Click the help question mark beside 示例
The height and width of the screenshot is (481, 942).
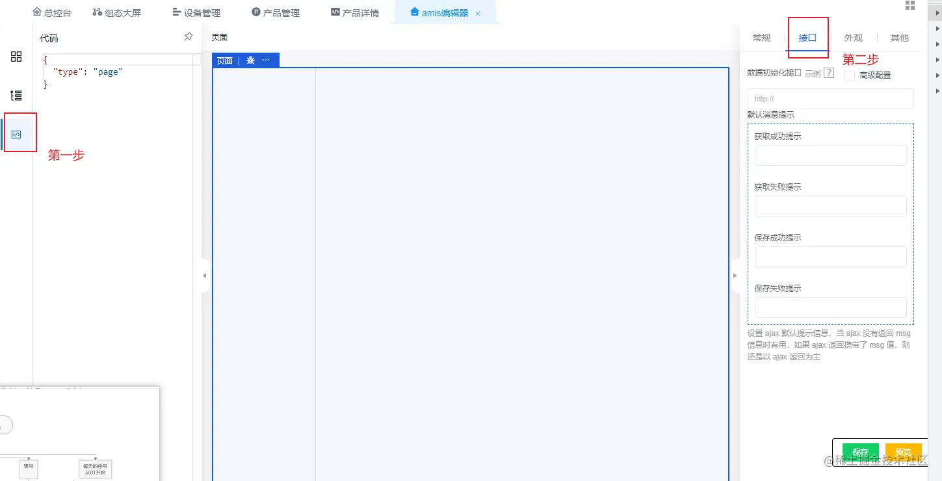[829, 73]
